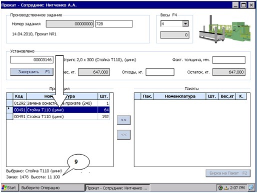Click the gray task number field 00000000
Image resolution: width=257 pixels, height=193 pixels.
(69, 24)
